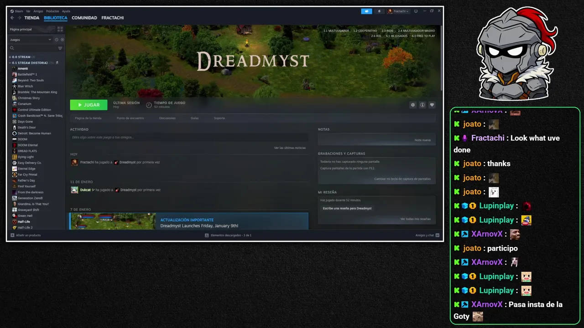
Task: Click Fractachi avatar in activity feed
Action: (x=74, y=162)
